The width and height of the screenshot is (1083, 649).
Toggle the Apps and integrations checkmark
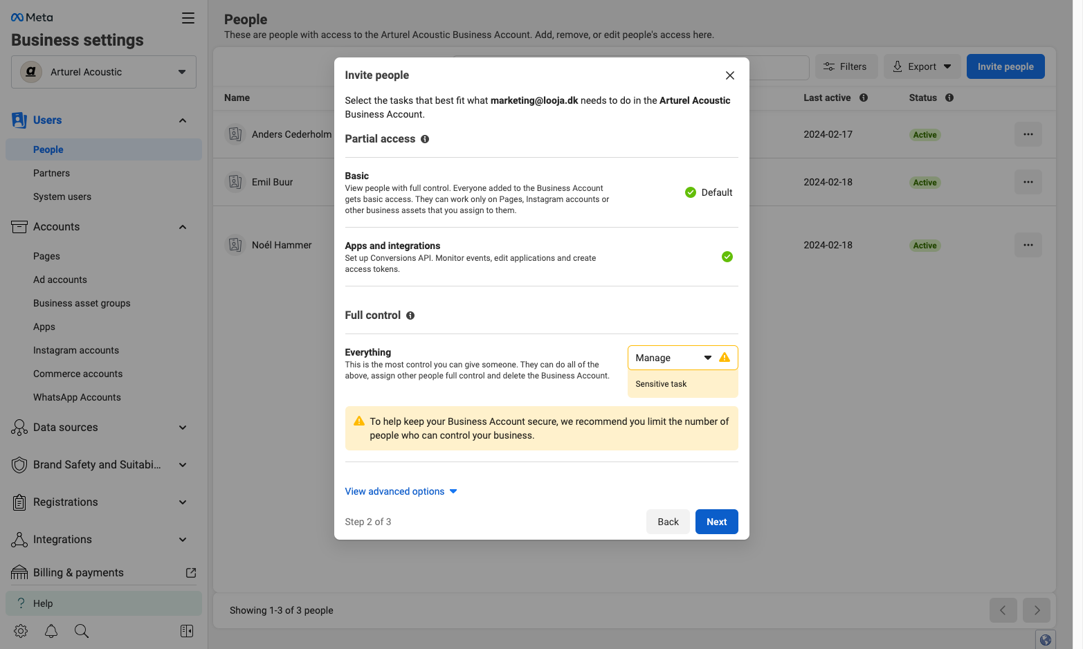pyautogui.click(x=727, y=257)
